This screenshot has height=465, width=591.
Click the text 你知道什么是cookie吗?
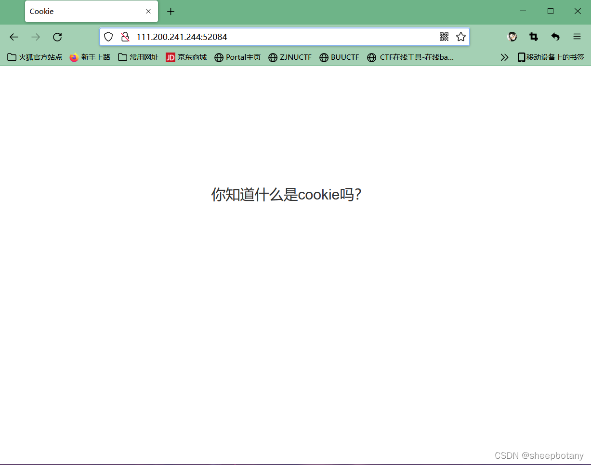(286, 195)
